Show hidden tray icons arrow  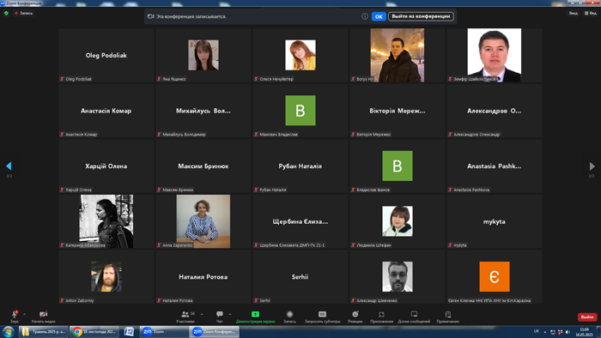[x=545, y=332]
